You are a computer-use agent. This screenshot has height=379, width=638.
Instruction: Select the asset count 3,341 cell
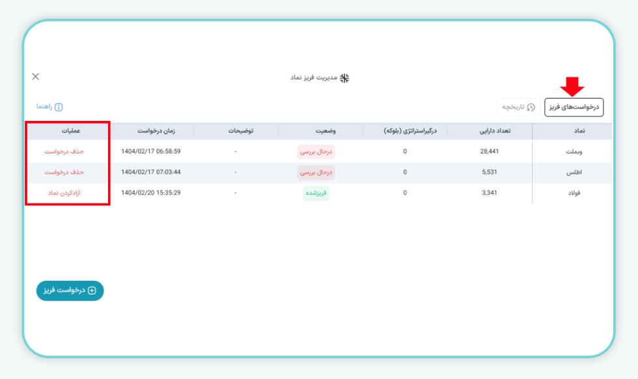pyautogui.click(x=490, y=193)
